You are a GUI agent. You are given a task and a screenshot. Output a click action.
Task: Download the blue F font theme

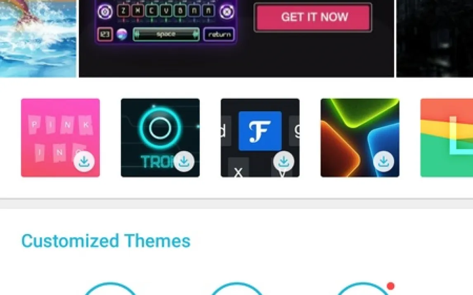point(284,162)
